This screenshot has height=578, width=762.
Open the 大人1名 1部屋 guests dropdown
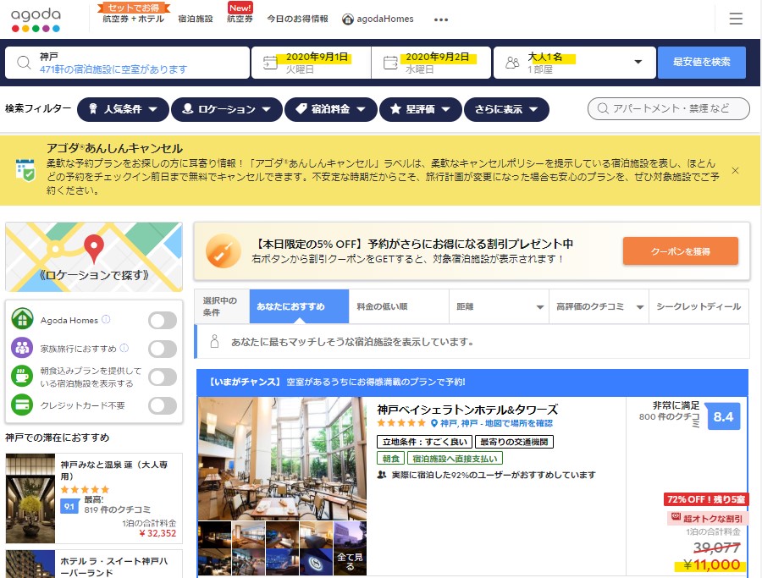point(574,62)
